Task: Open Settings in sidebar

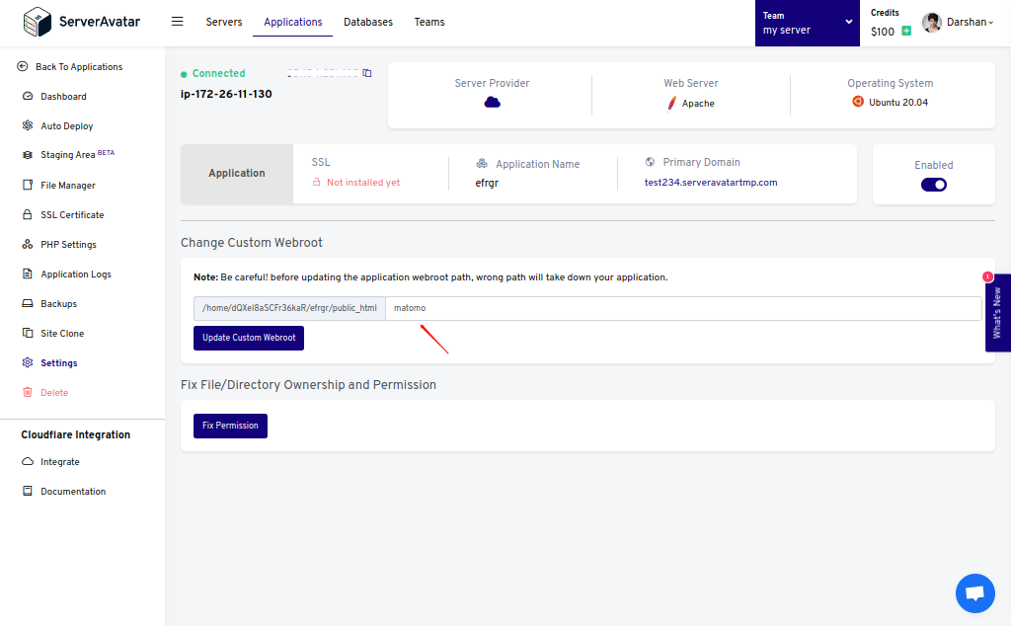Action: pos(58,363)
